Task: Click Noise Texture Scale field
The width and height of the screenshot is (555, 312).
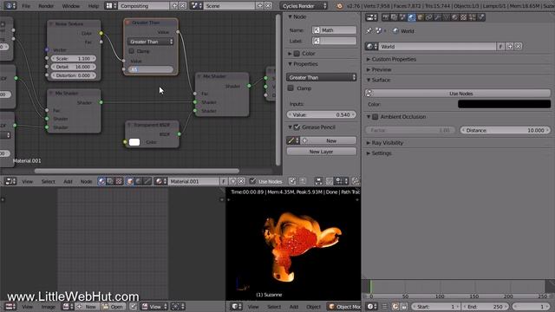Action: pyautogui.click(x=74, y=58)
